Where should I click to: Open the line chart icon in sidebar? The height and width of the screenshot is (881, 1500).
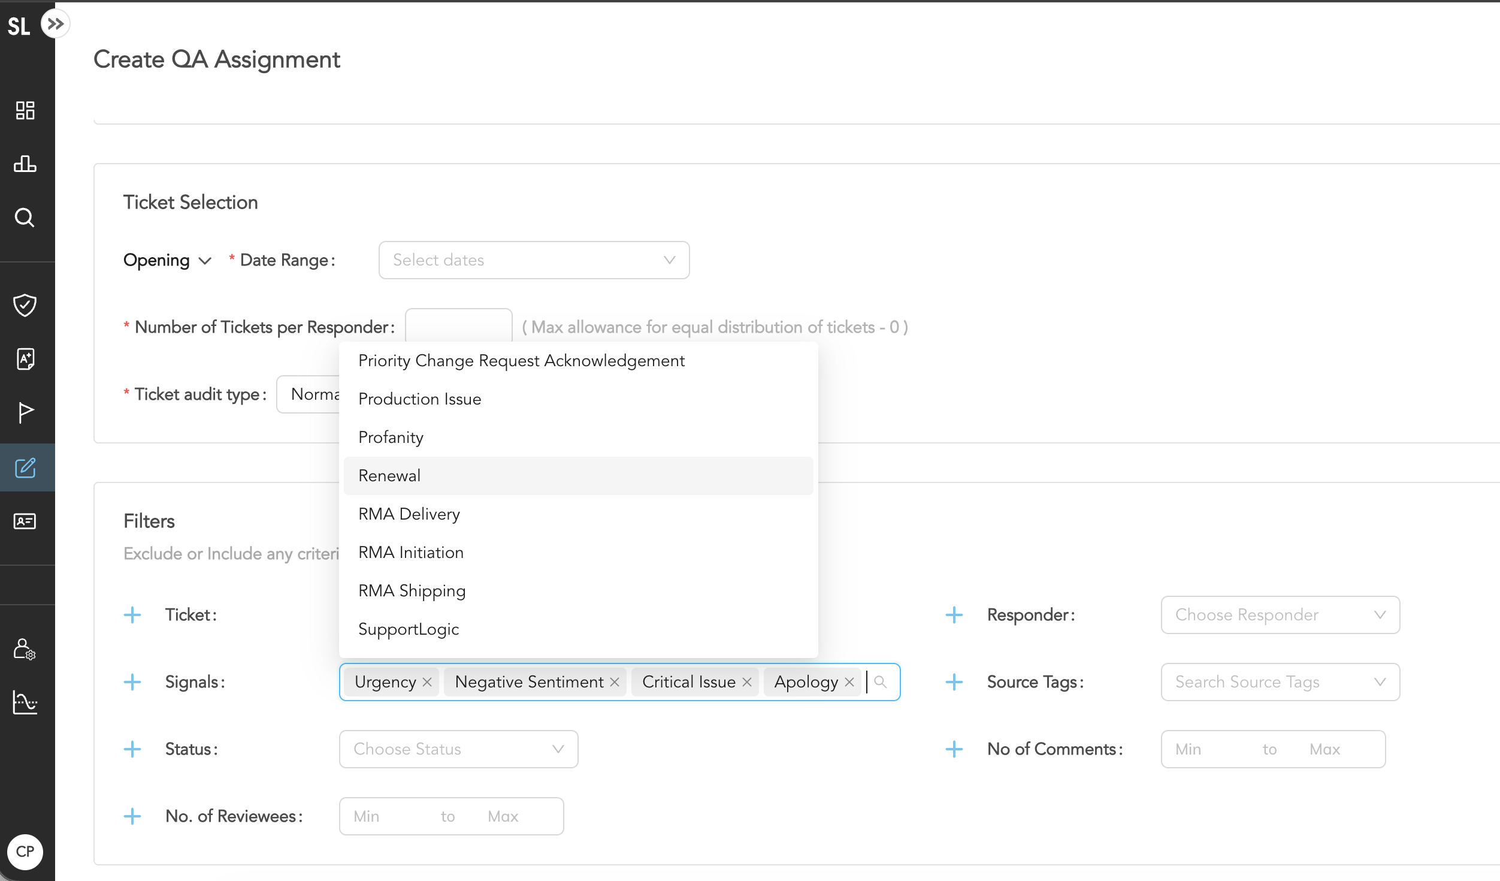(x=25, y=702)
